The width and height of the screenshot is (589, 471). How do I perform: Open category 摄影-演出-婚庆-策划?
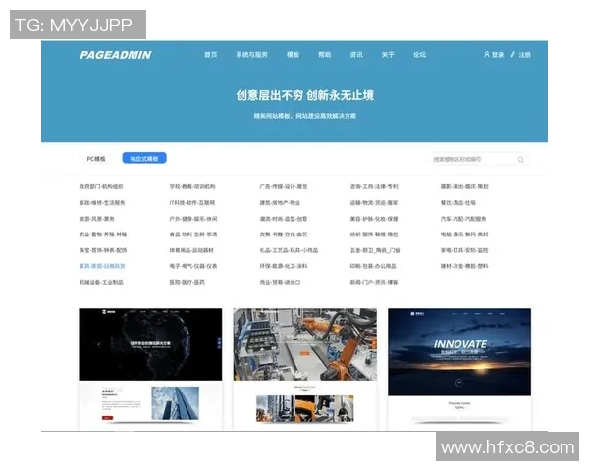(464, 186)
